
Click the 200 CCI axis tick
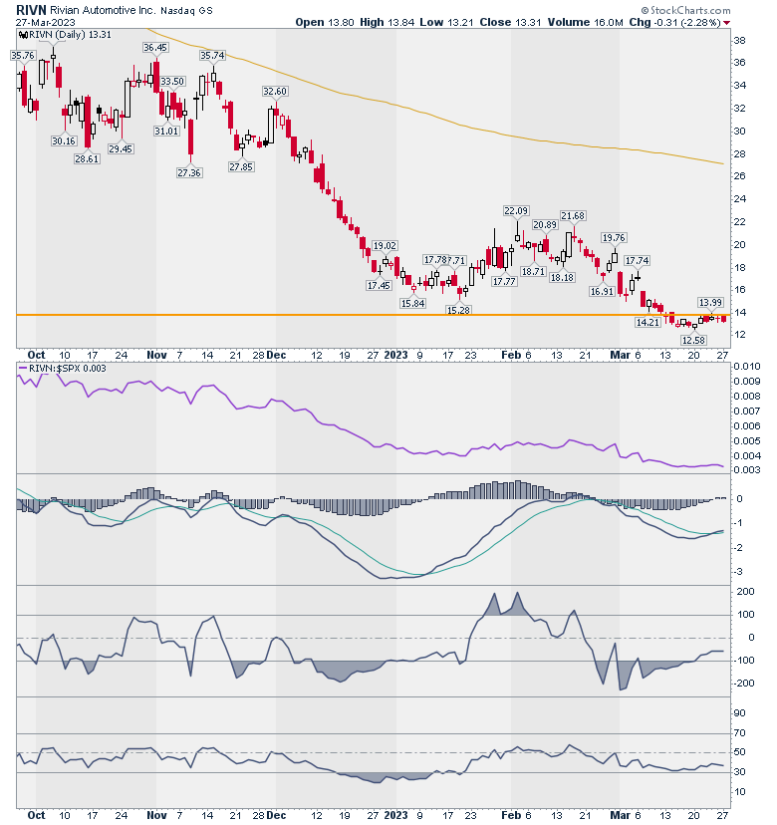click(745, 592)
